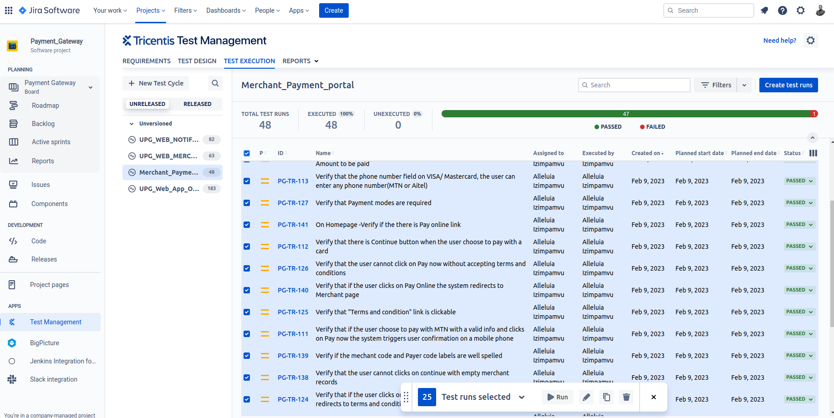Run the selected test runs
This screenshot has width=834, height=418.
[558, 397]
